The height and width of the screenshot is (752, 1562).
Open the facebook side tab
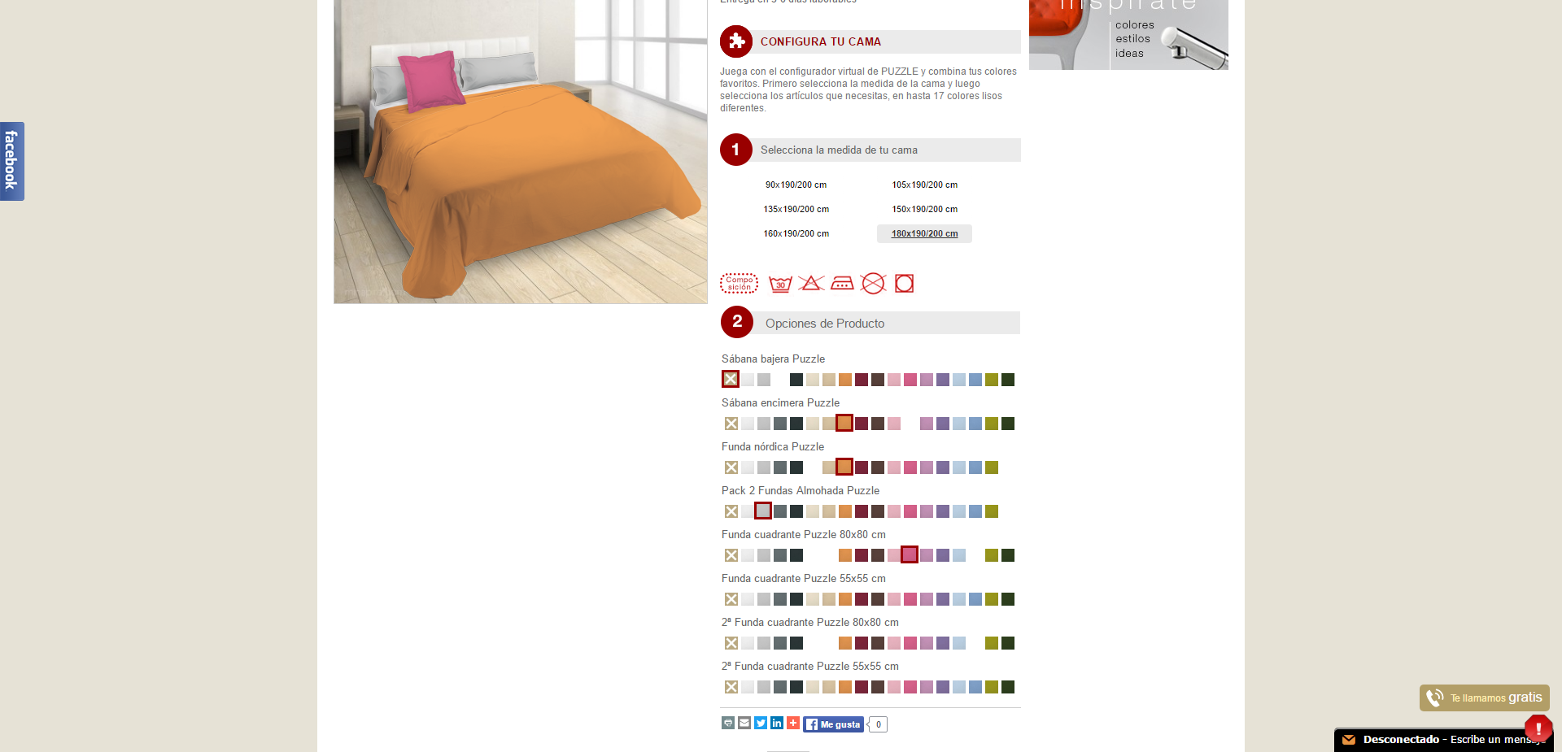pos(12,161)
